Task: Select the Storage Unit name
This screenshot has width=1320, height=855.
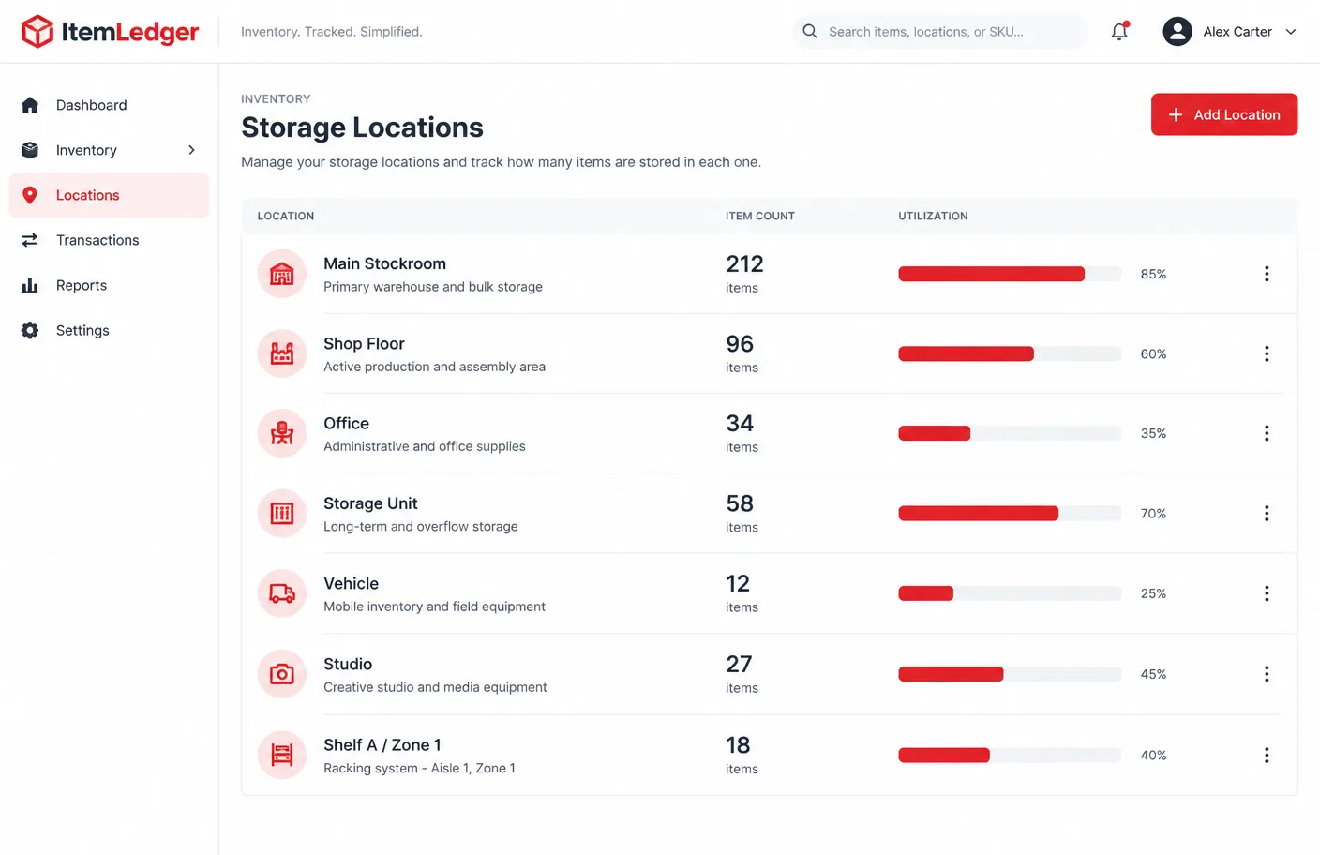Action: 370,503
